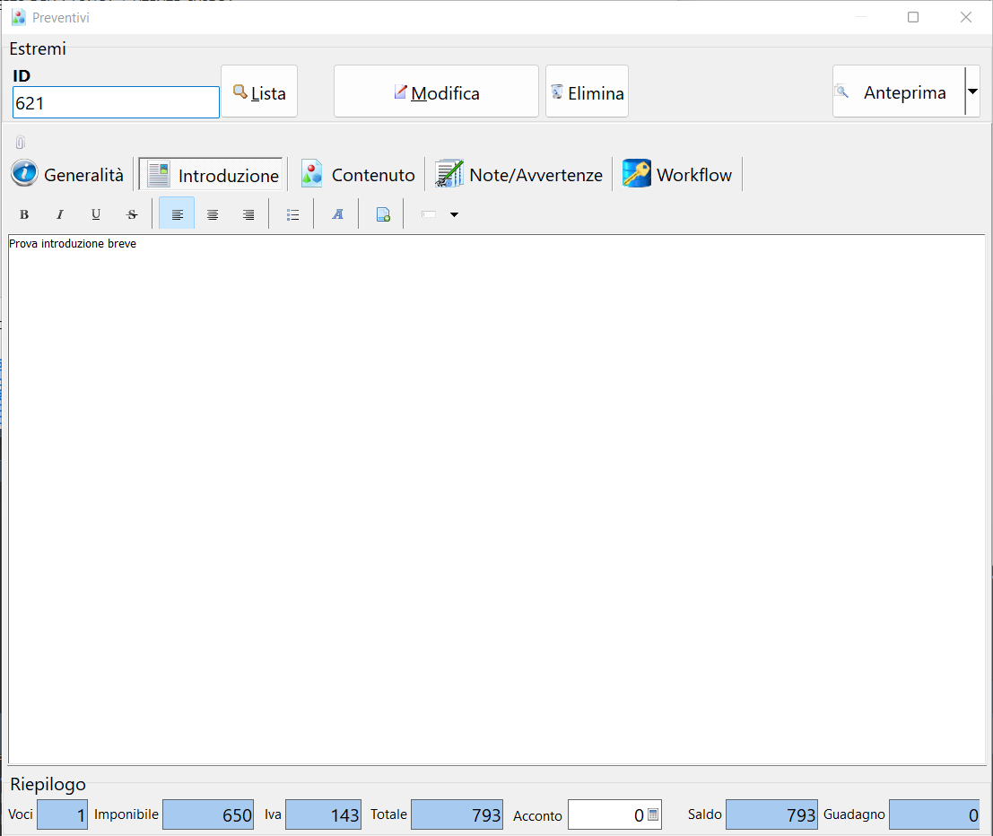This screenshot has width=993, height=836.
Task: Open the calculator in Acconto field
Action: (x=652, y=814)
